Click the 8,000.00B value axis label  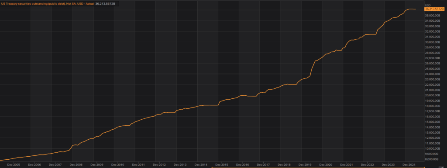pos(432,159)
